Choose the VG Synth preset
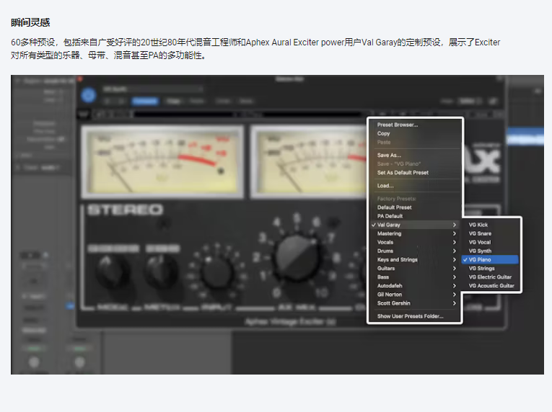This screenshot has width=552, height=412. coord(480,251)
